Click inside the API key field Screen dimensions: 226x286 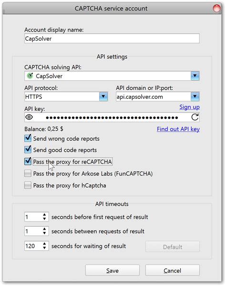112,117
